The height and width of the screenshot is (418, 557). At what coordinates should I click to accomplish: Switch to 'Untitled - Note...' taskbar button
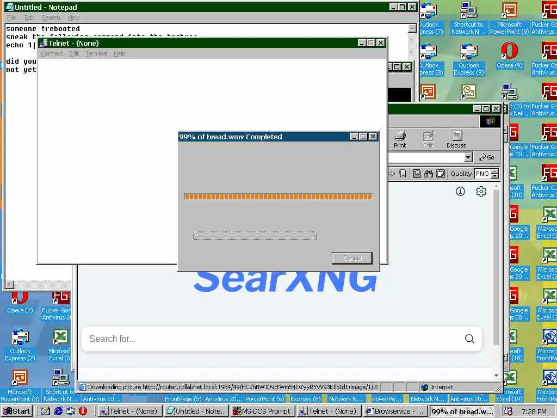[x=196, y=411]
